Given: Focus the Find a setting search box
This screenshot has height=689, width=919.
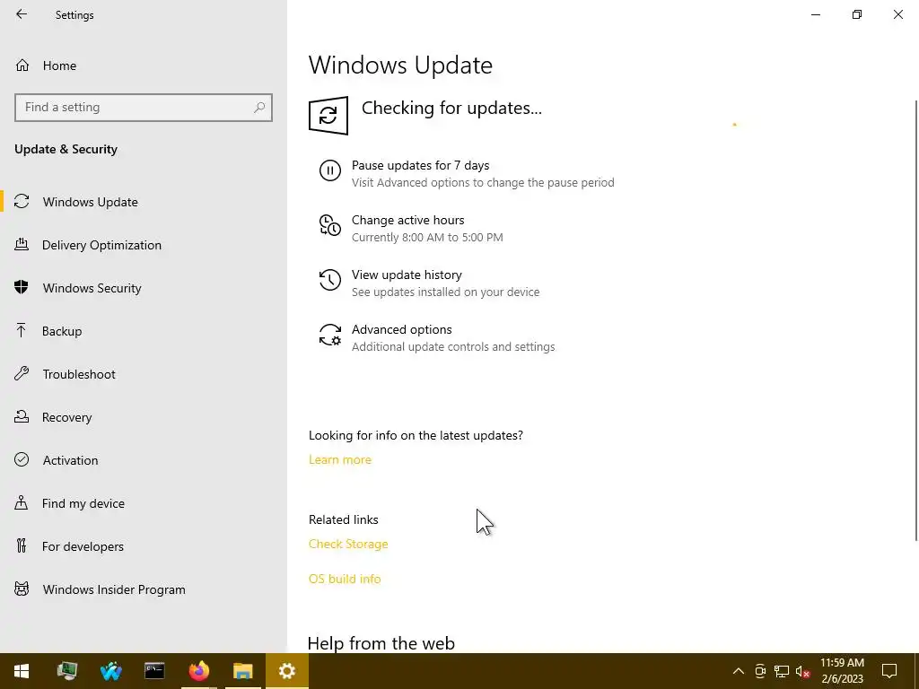Looking at the screenshot, I should click(x=144, y=108).
